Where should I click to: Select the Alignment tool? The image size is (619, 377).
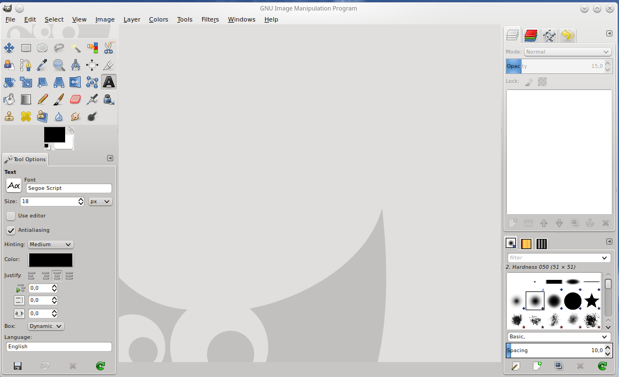point(92,65)
